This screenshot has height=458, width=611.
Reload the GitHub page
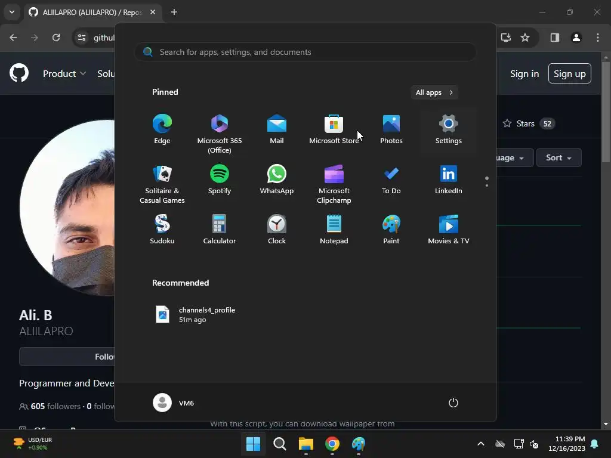point(56,38)
